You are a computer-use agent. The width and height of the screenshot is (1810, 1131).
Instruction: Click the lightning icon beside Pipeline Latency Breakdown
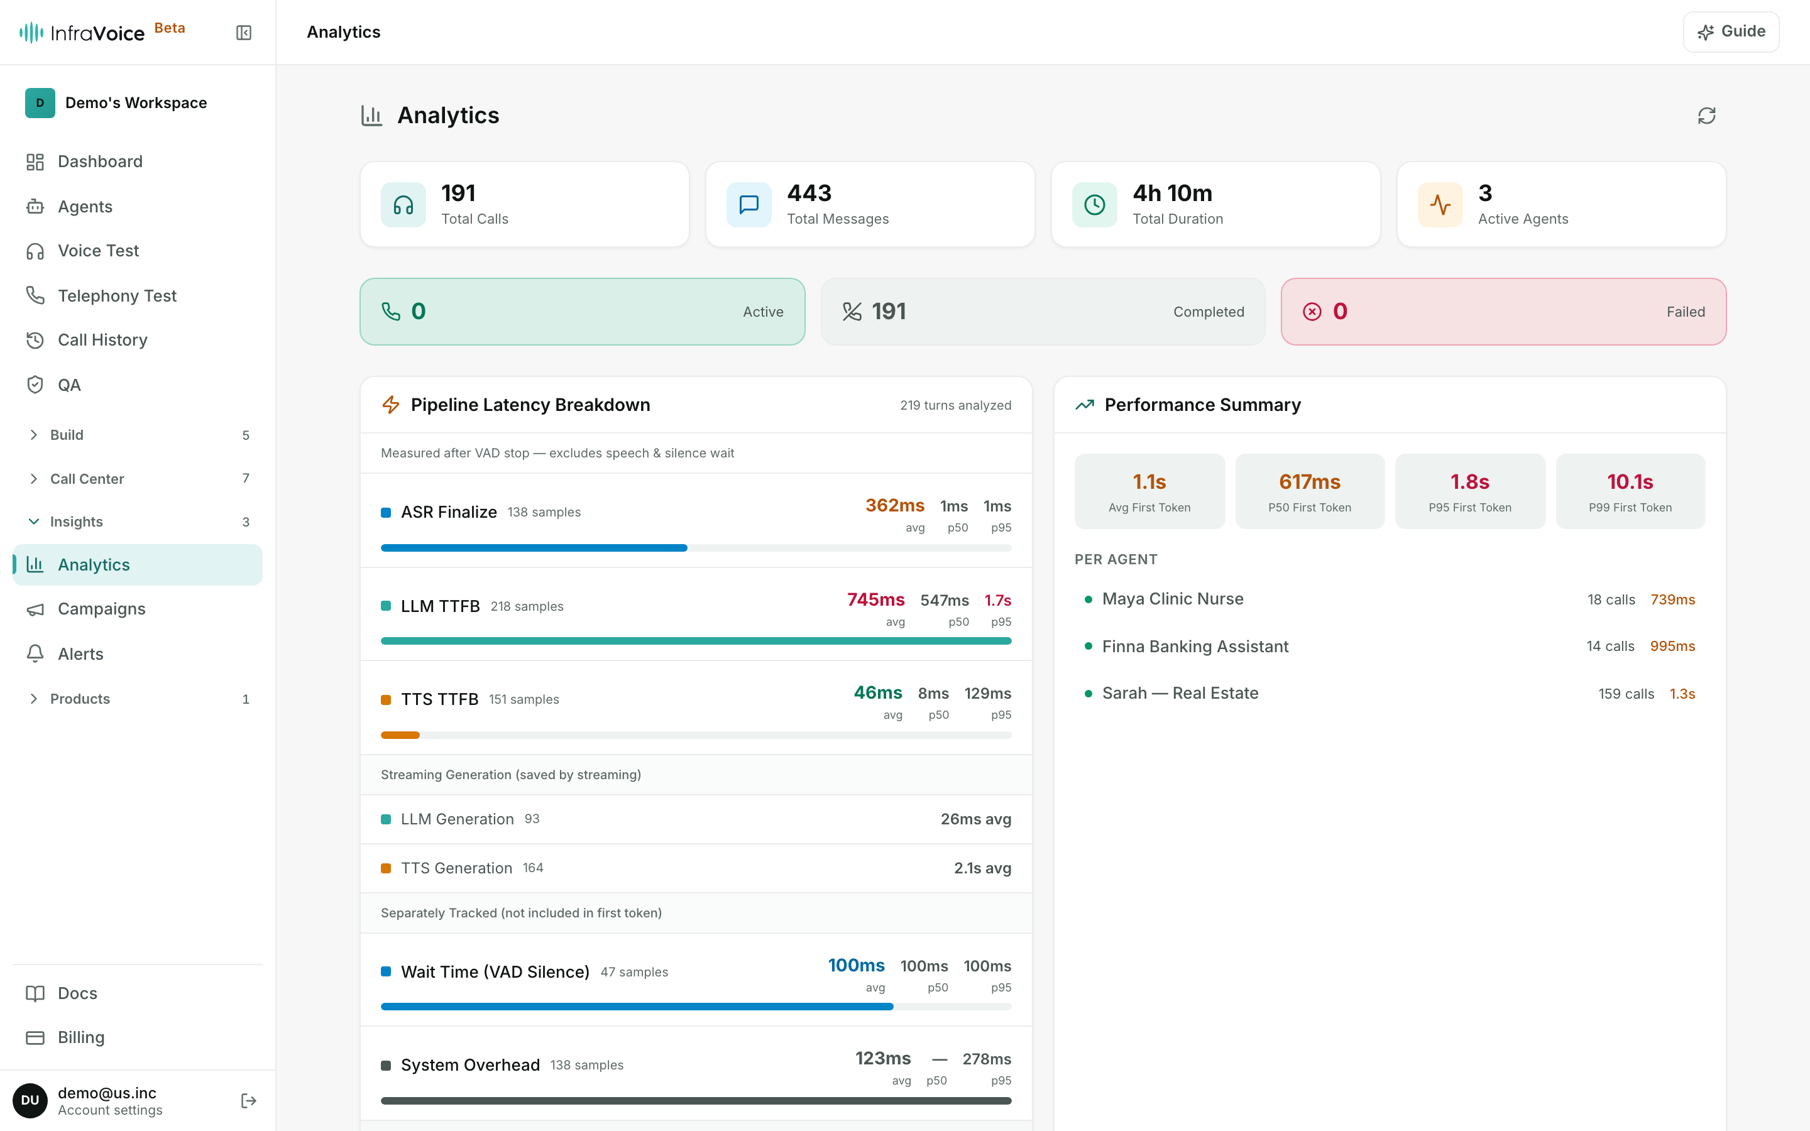click(x=390, y=405)
